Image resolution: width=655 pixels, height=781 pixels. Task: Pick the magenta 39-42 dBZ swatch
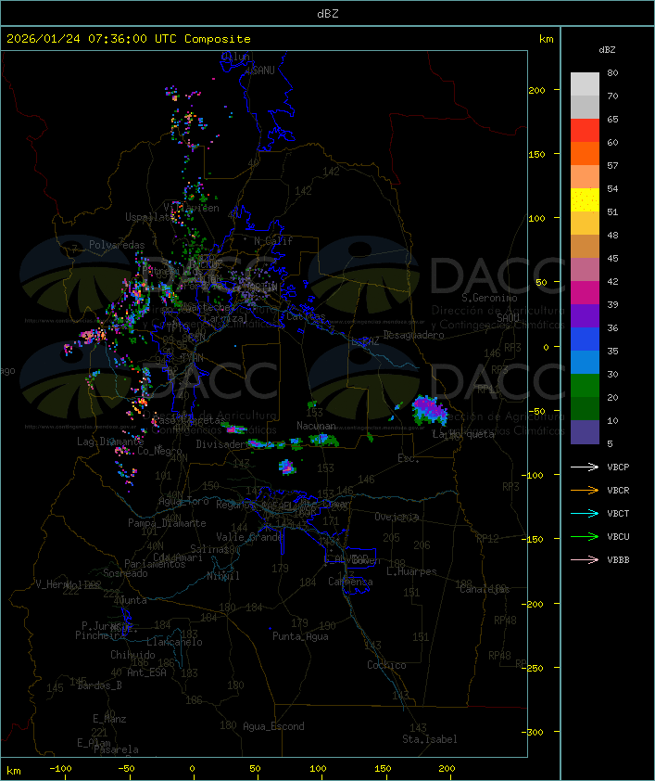pos(585,293)
